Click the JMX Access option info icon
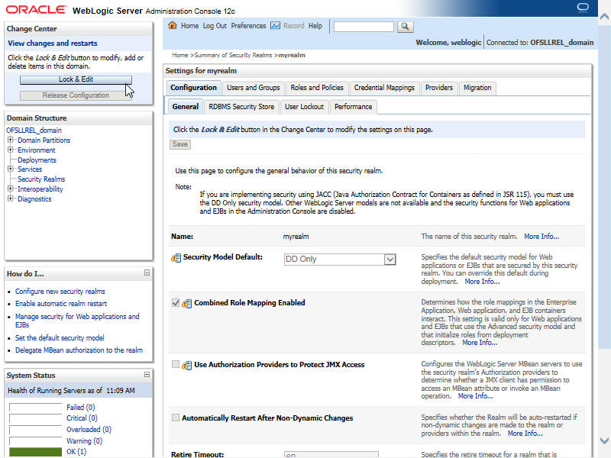Viewport: 611px width, 458px height. pyautogui.click(x=187, y=366)
